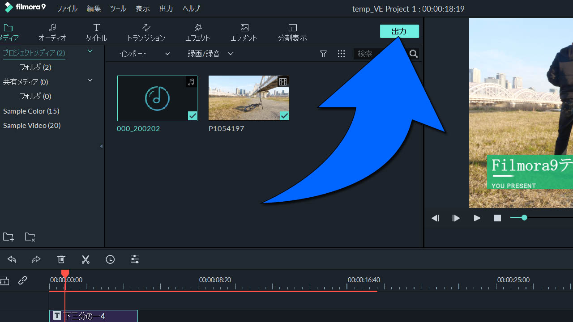Click the play-frame-forward preview button
This screenshot has height=322, width=573.
[456, 218]
